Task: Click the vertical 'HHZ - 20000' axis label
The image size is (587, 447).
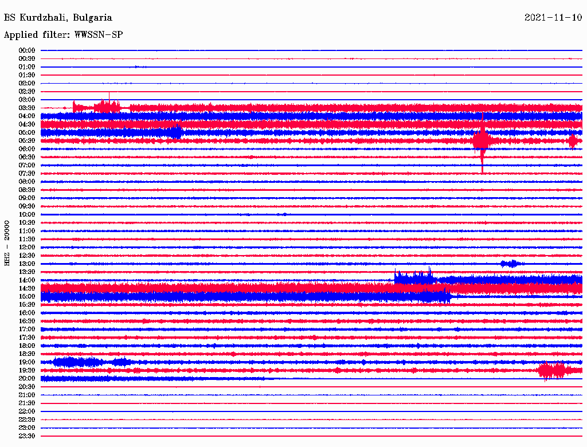Action: 7,242
